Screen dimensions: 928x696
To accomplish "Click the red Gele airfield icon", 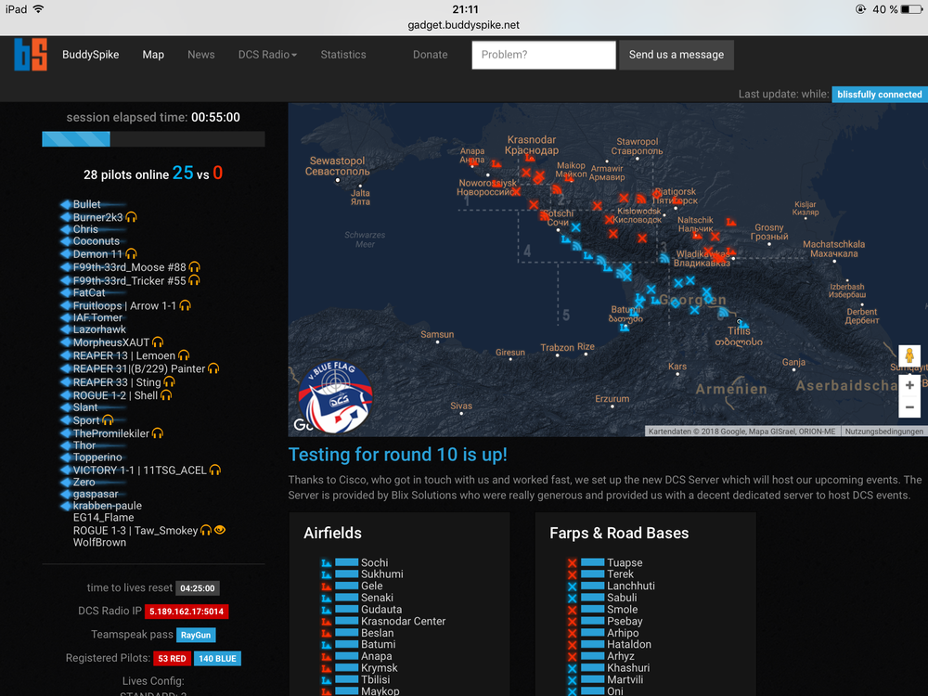I will point(326,586).
